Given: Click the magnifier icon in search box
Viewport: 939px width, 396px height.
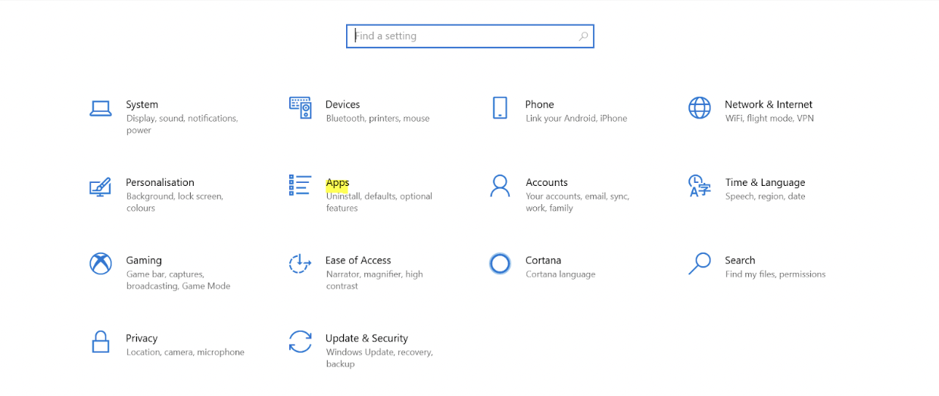Looking at the screenshot, I should point(583,36).
